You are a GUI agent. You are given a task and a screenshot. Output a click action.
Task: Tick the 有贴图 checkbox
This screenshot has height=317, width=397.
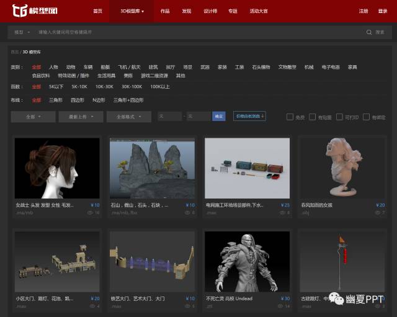(313, 117)
